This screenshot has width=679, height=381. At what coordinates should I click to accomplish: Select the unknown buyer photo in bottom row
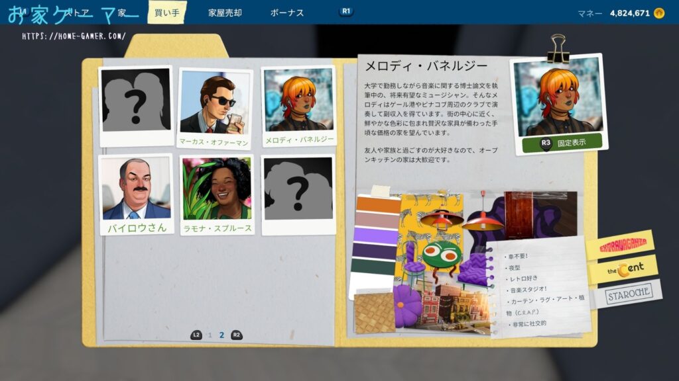click(298, 195)
